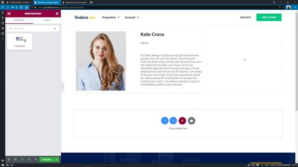Collapse the Elementor panel handle
Viewport: 298px width, 167px height.
pos(62,87)
